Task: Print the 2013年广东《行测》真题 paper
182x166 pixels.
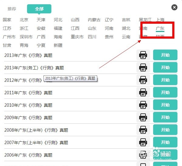Action: tap(143, 55)
